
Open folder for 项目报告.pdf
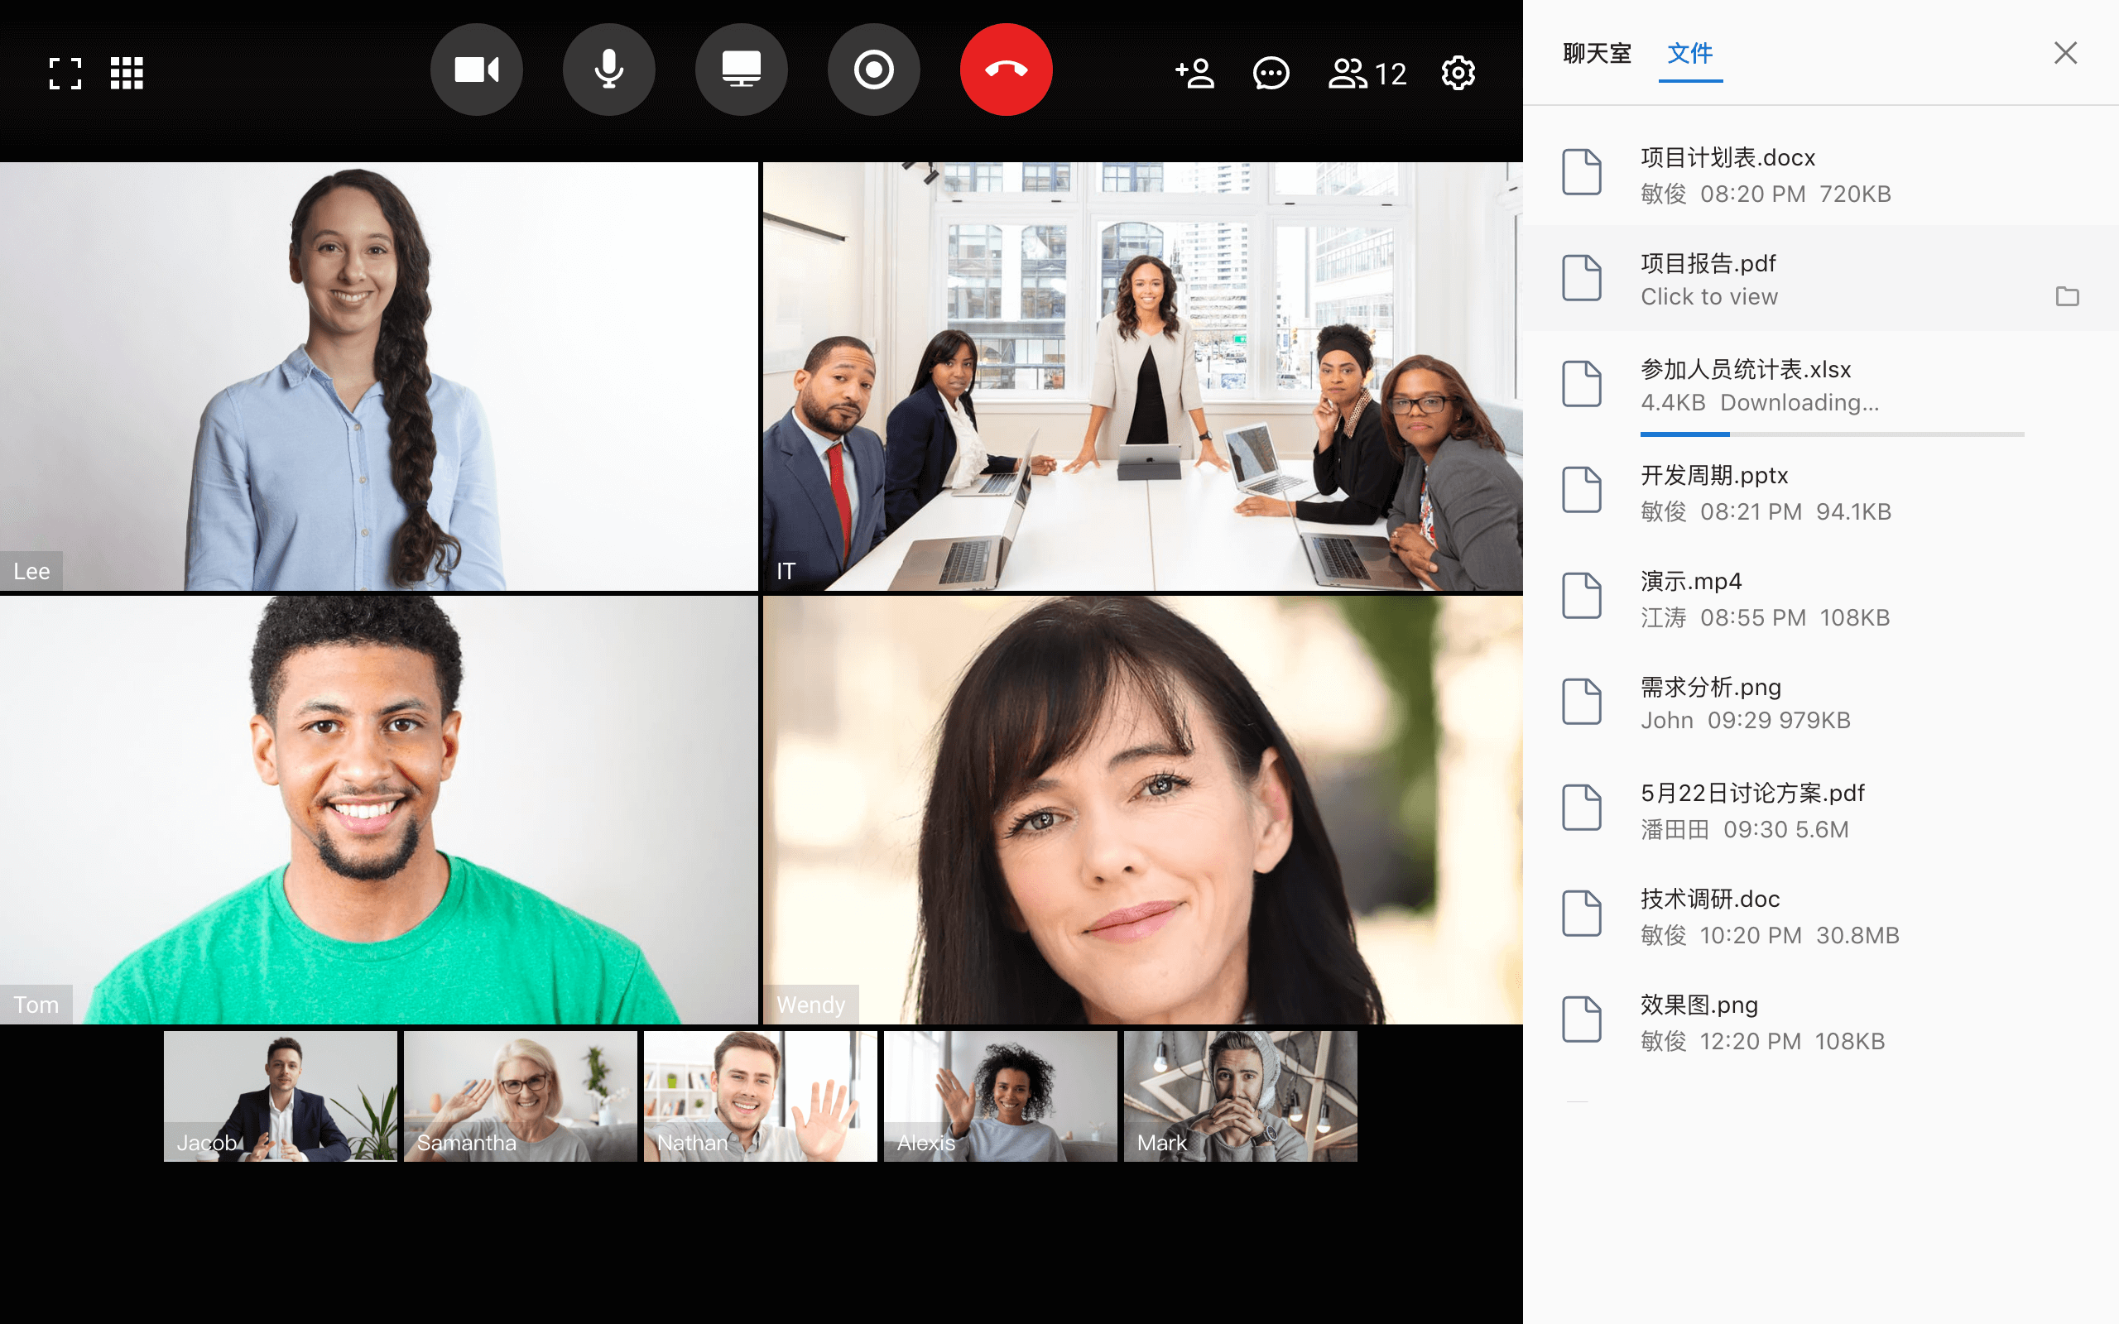click(2067, 297)
